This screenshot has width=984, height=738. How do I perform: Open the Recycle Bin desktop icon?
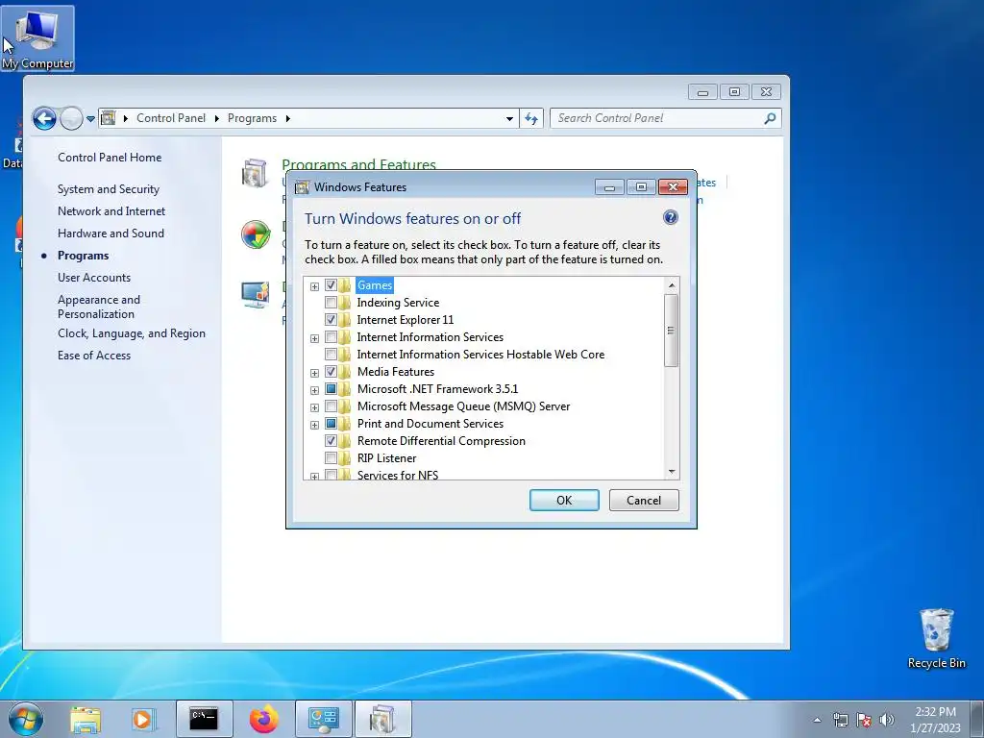tap(936, 638)
